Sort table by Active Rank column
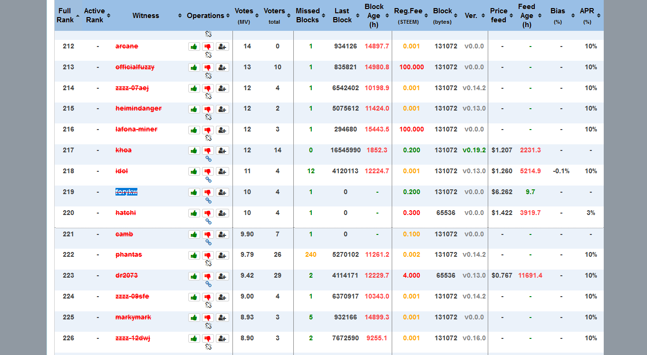647x355 pixels. (x=97, y=15)
